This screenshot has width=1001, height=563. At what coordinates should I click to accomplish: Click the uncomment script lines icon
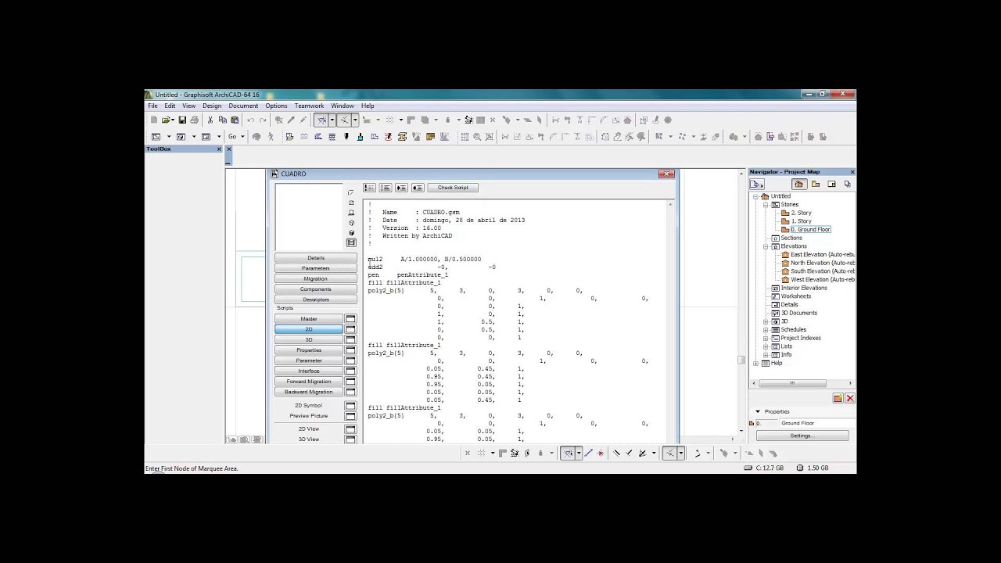coord(386,188)
